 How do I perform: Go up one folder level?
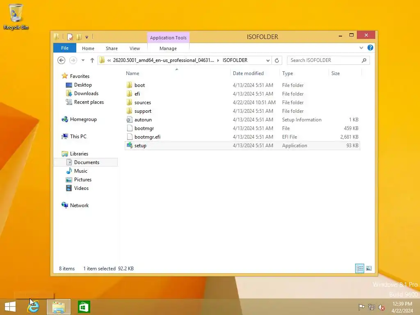tap(92, 60)
